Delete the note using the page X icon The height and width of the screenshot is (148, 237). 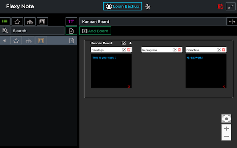(71, 41)
